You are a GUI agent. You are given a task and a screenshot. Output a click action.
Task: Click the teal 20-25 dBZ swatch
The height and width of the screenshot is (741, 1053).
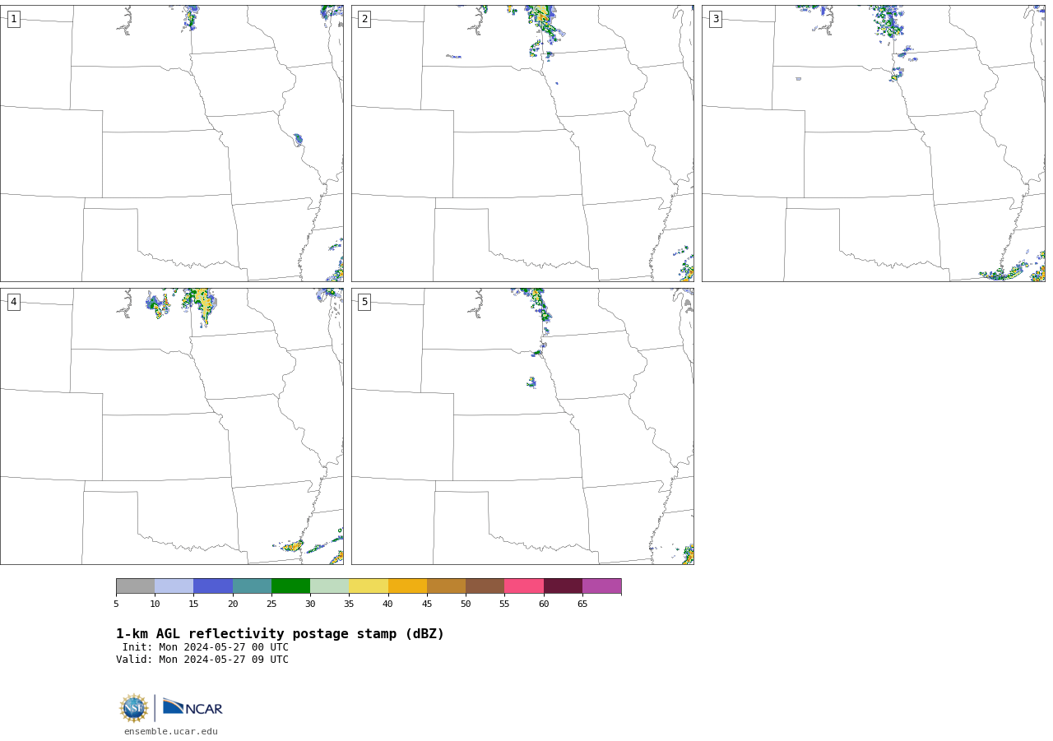(x=252, y=586)
